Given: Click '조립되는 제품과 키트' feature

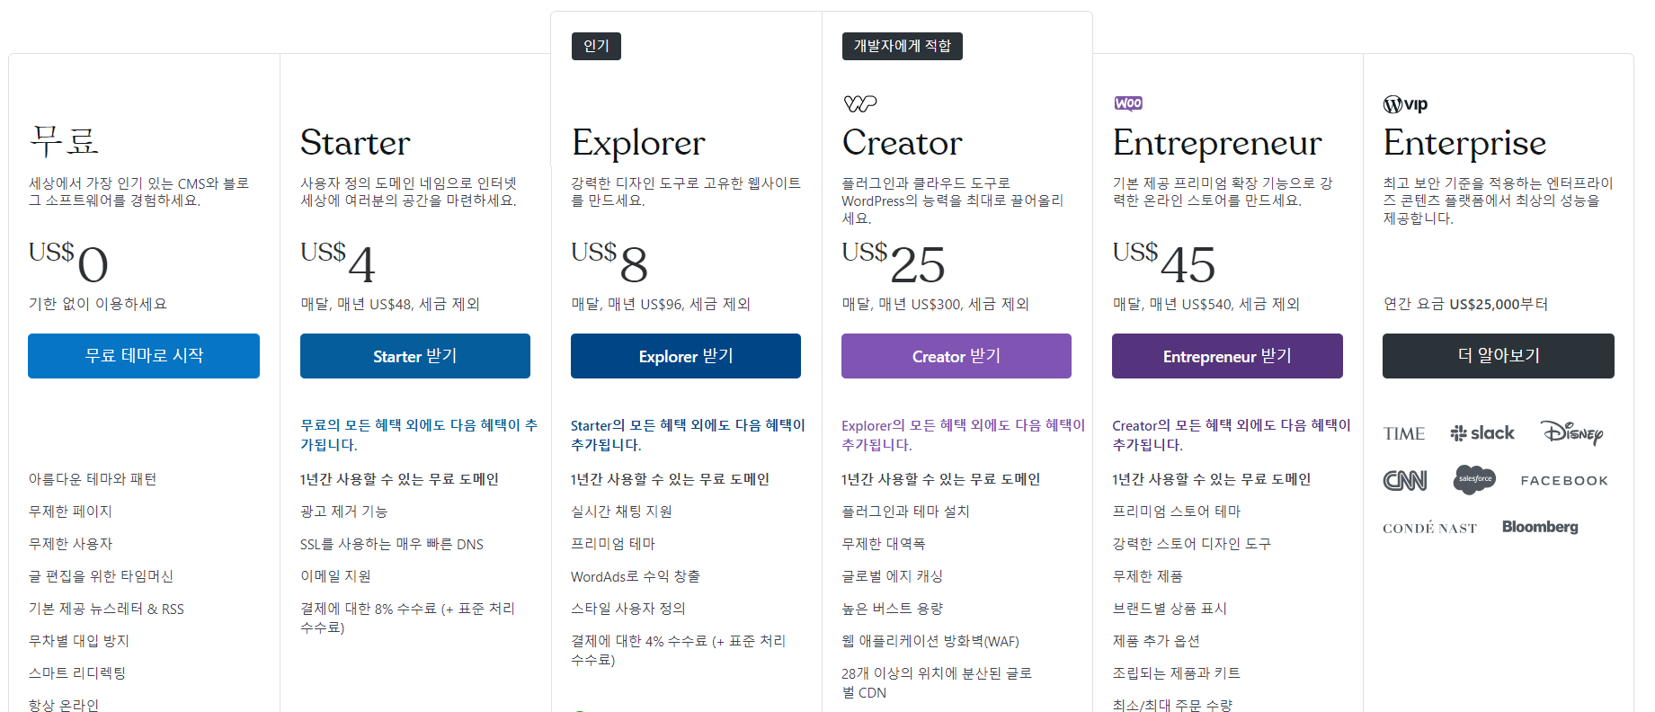Looking at the screenshot, I should click(x=1176, y=673).
